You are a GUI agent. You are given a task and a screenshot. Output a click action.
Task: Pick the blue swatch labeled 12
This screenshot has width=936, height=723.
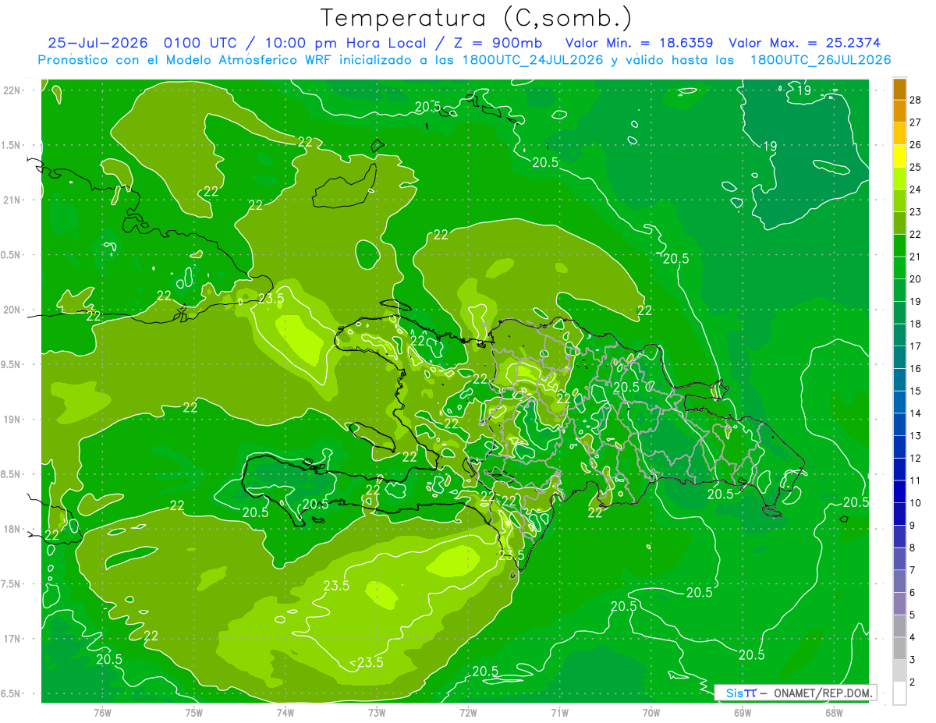[899, 448]
